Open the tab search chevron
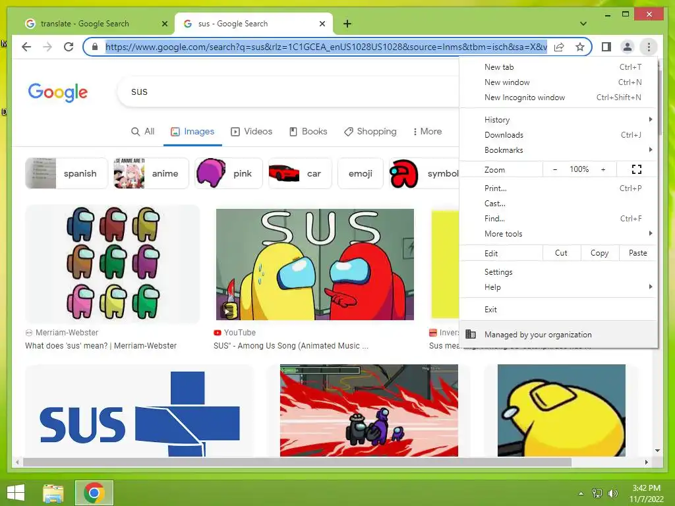675x506 pixels. point(583,24)
